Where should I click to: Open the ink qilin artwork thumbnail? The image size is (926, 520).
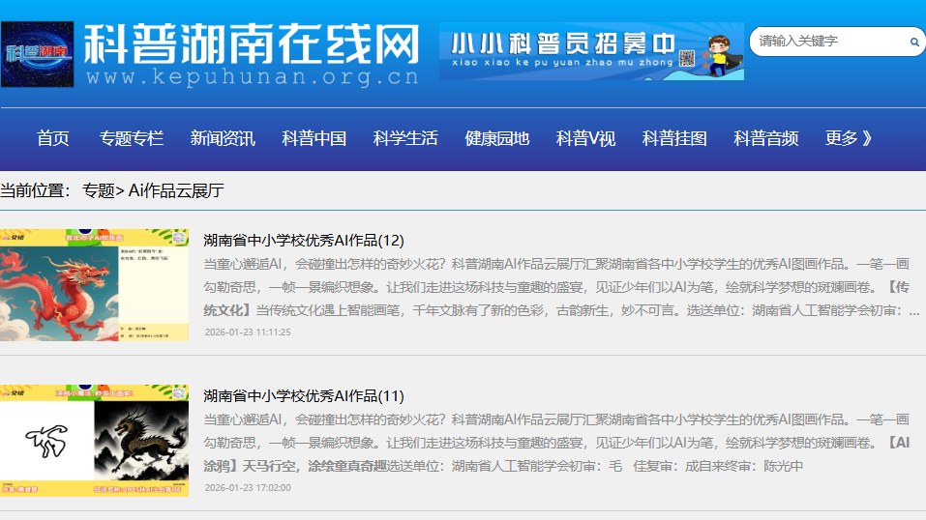click(94, 441)
